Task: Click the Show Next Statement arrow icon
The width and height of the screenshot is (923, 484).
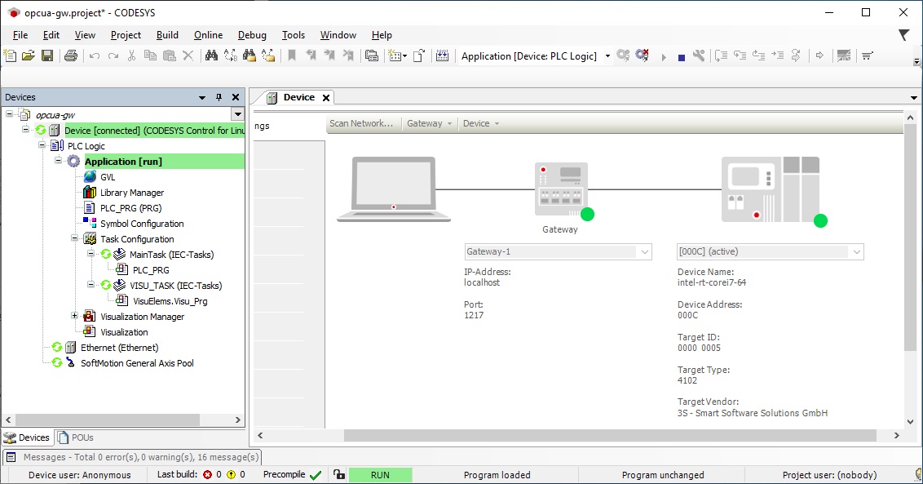Action: pos(819,56)
